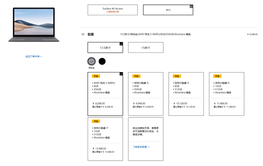Viewport: 263px width, 166px height.
Task: Click the 亮铂金 color name label
Action: coord(92,68)
